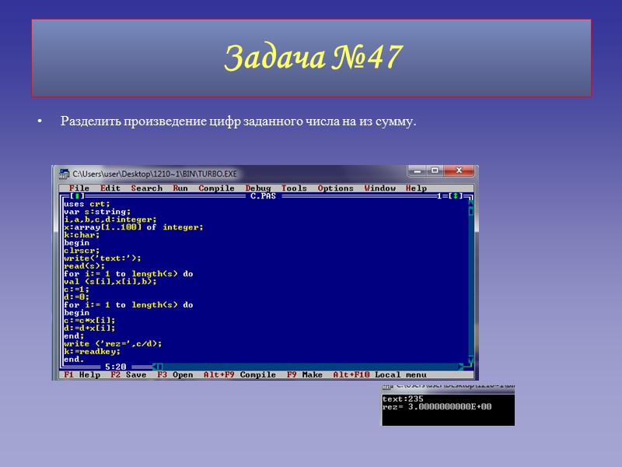This screenshot has height=467, width=622.
Task: Click the vertical scrollbar down arrow
Action: [x=471, y=360]
